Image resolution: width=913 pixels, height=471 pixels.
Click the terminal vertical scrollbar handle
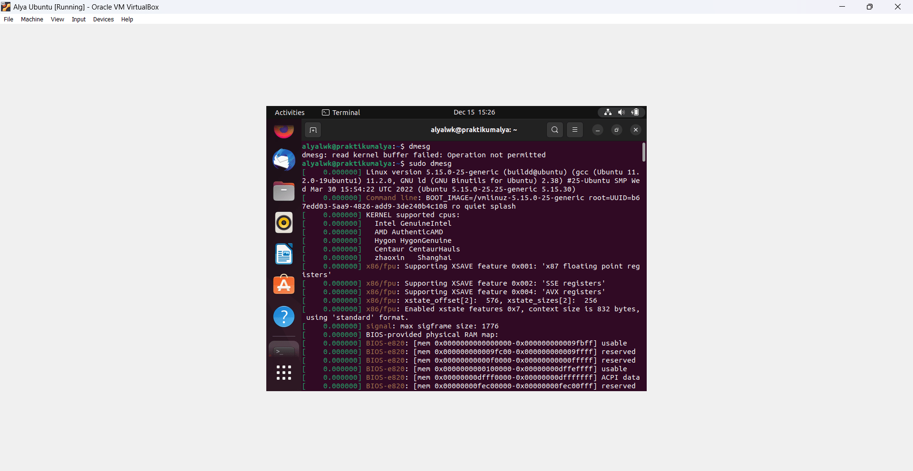tap(643, 152)
